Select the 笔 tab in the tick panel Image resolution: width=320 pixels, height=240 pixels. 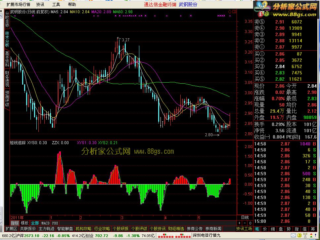(257, 229)
